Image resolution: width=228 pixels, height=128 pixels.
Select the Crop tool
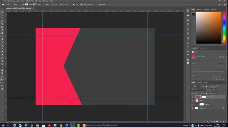pyautogui.click(x=2, y=24)
